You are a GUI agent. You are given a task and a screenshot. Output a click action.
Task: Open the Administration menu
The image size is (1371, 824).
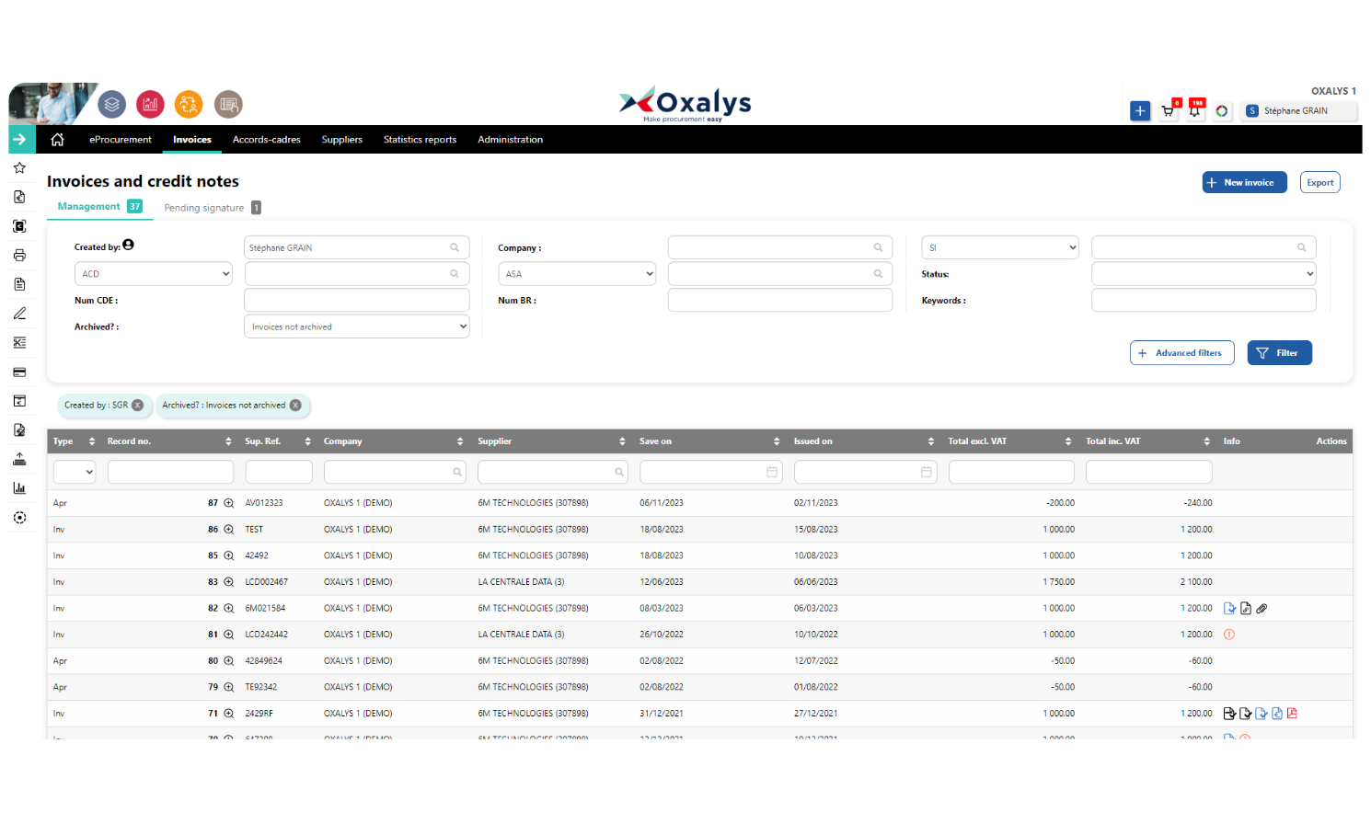[511, 140]
